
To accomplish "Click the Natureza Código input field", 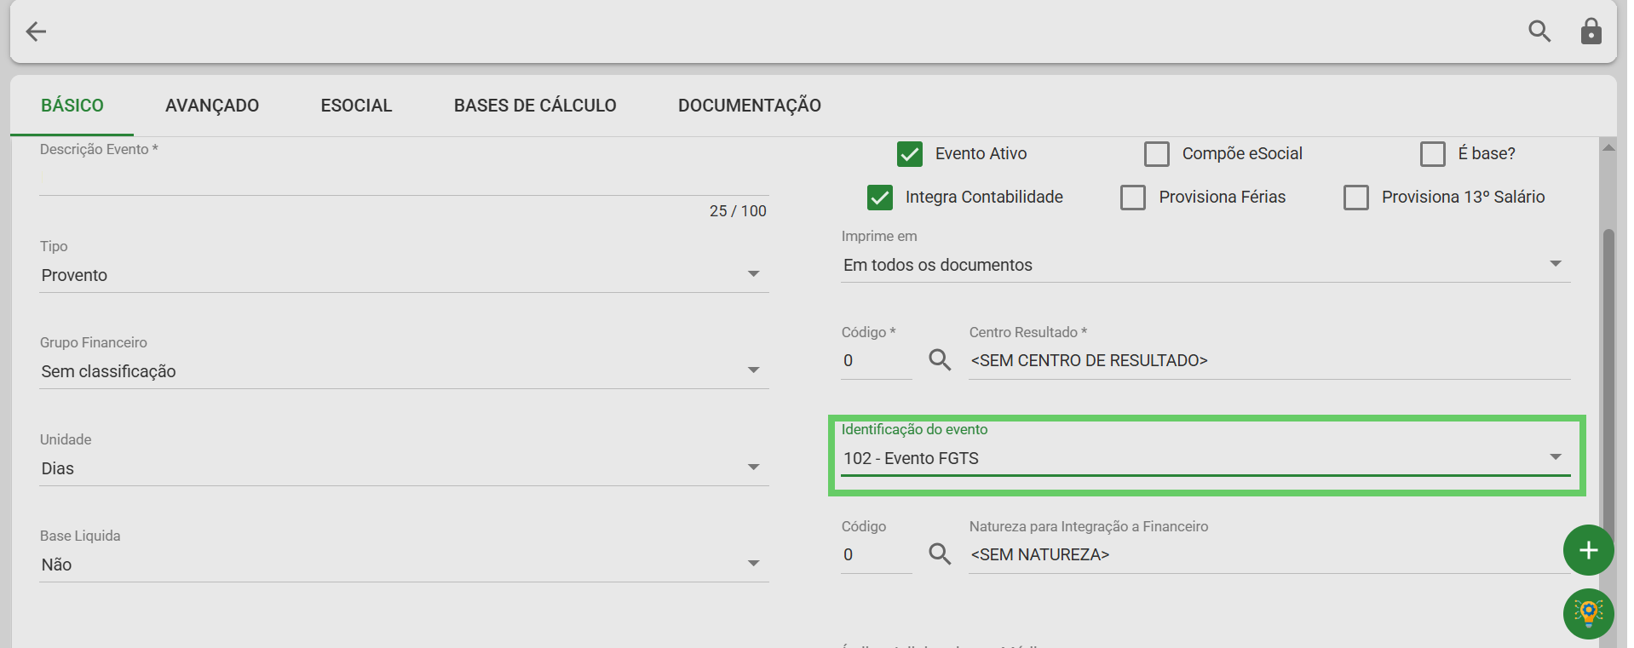I will click(x=876, y=554).
